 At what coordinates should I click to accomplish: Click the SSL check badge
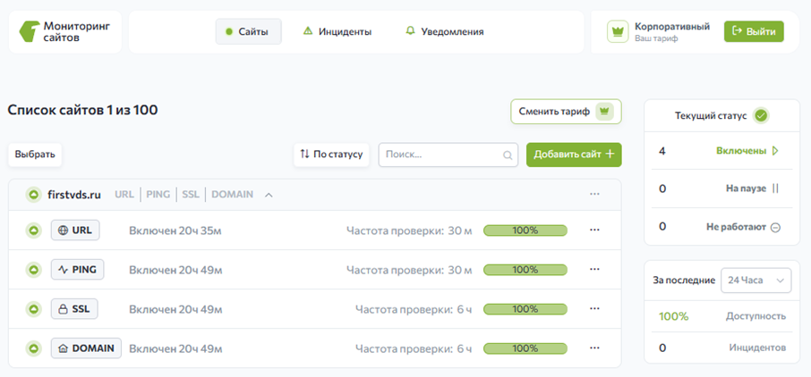click(74, 309)
